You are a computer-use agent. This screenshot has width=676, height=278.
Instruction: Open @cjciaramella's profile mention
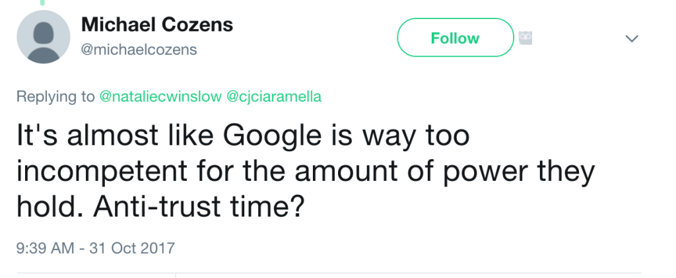274,96
